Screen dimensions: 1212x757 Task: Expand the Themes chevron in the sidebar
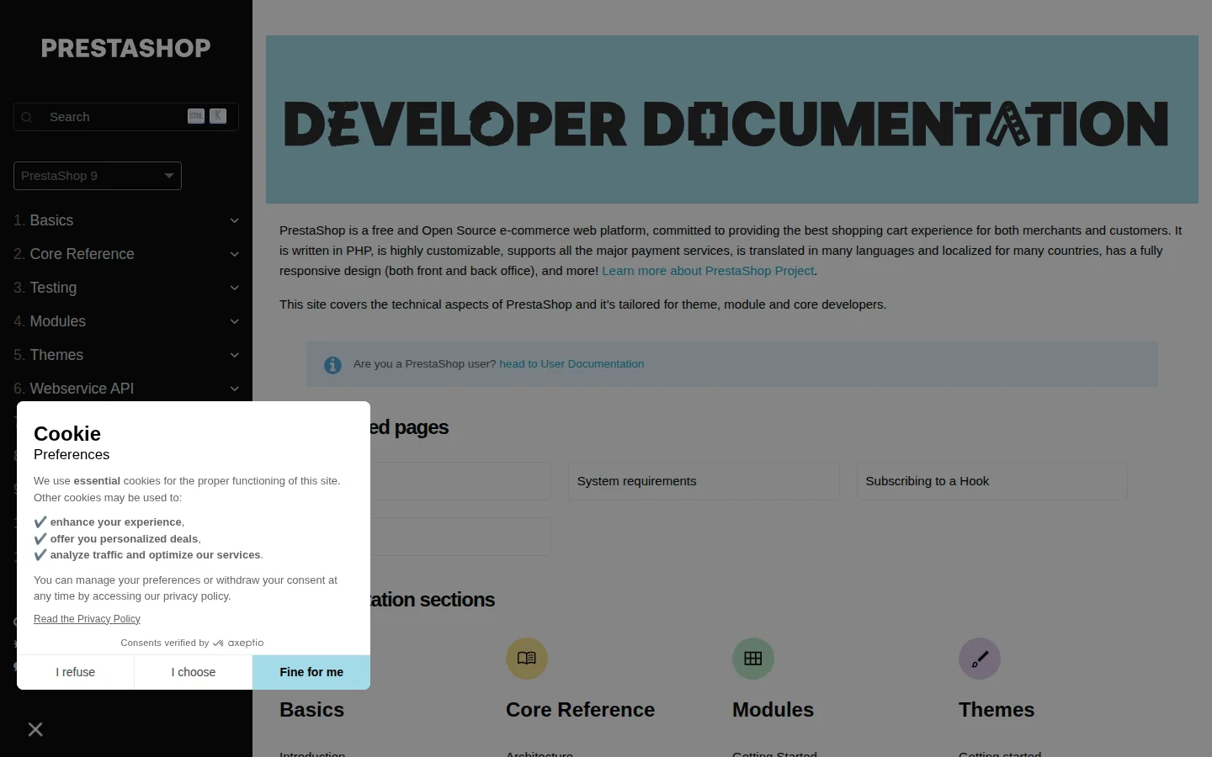(x=235, y=355)
